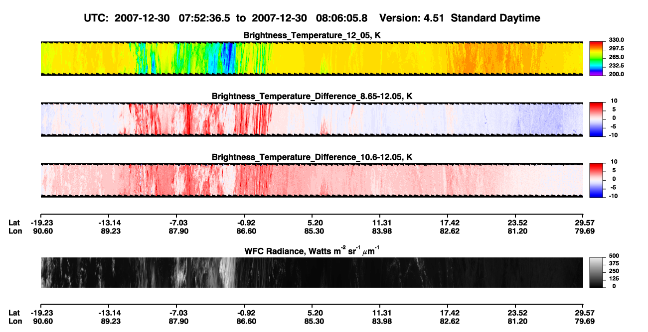Click the red-blue color bar beside 10.6-12.05 panel
Image resolution: width=648 pixels, height=332 pixels.
[596, 179]
